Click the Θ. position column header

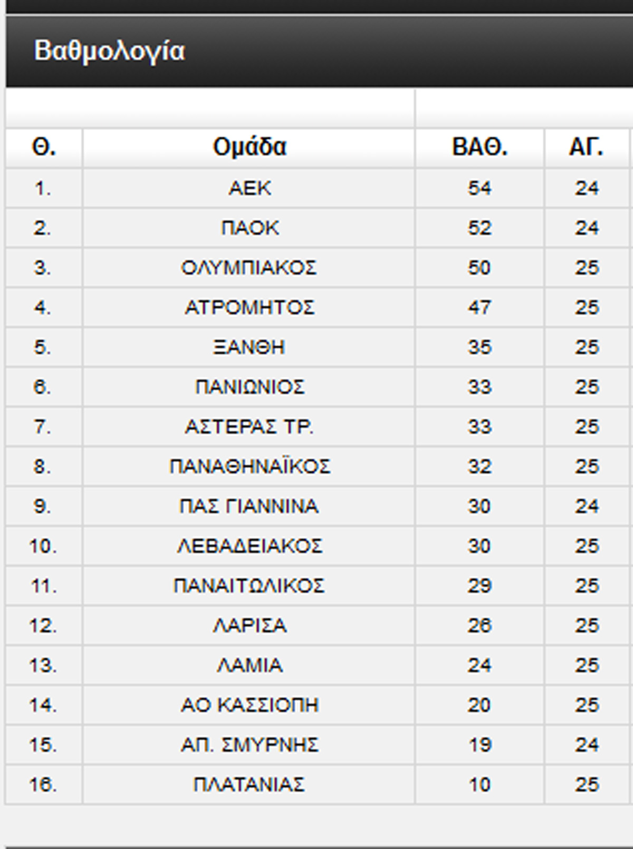coord(44,147)
